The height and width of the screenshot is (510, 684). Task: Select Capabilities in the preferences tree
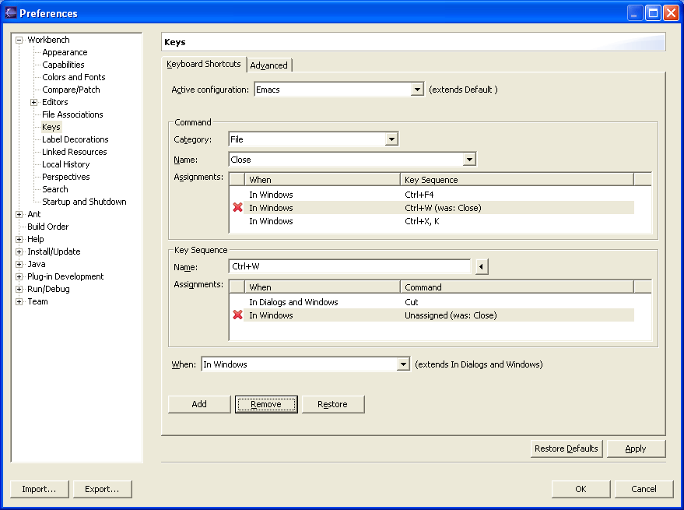click(x=63, y=65)
